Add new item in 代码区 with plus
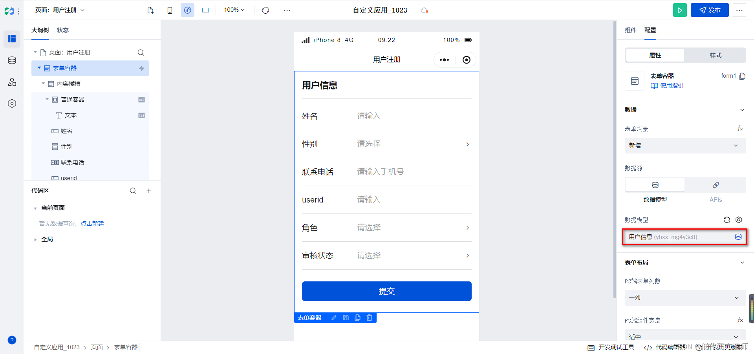This screenshot has height=354, width=754. 149,191
